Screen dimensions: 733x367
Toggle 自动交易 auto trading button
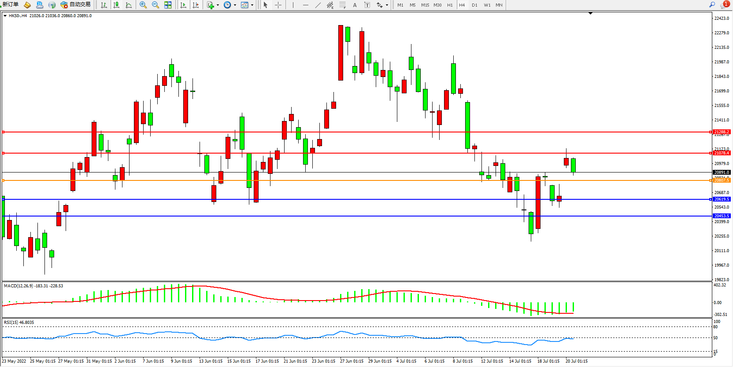point(75,5)
